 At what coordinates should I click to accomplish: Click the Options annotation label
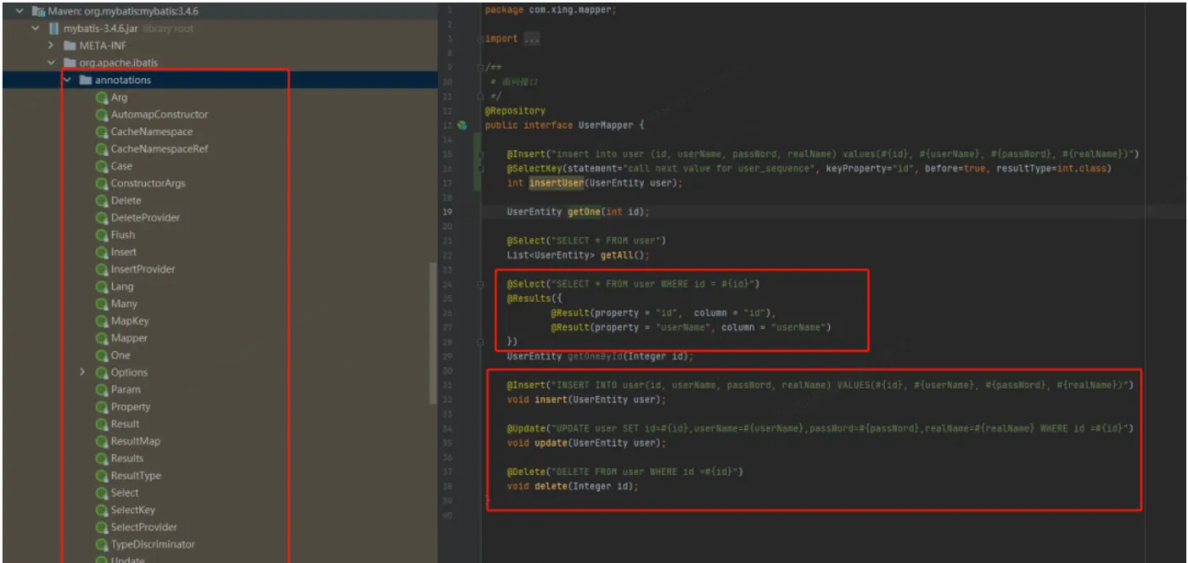click(x=129, y=372)
